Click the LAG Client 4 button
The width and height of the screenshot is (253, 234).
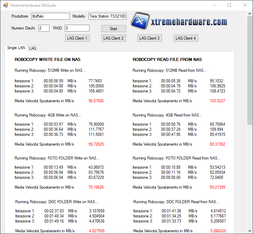[x=186, y=38]
